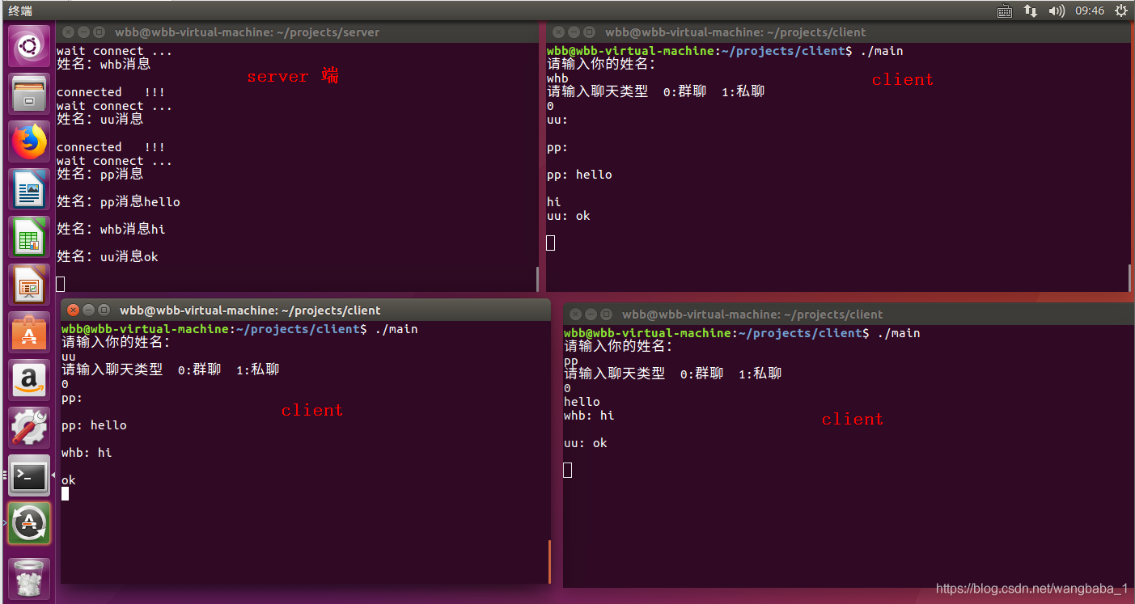The height and width of the screenshot is (604, 1135).
Task: Select the Terminal icon in the dock
Action: click(29, 475)
